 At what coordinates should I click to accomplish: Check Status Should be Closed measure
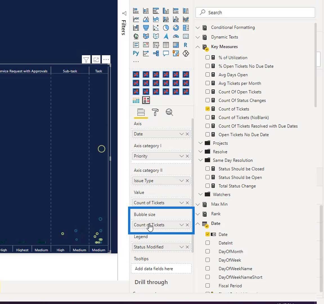pos(208,169)
